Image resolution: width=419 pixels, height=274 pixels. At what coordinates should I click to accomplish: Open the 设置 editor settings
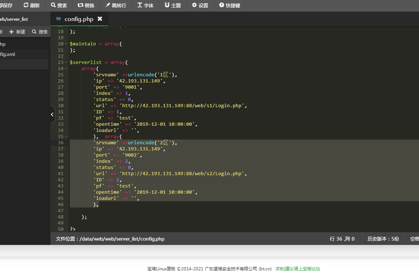[x=200, y=5]
